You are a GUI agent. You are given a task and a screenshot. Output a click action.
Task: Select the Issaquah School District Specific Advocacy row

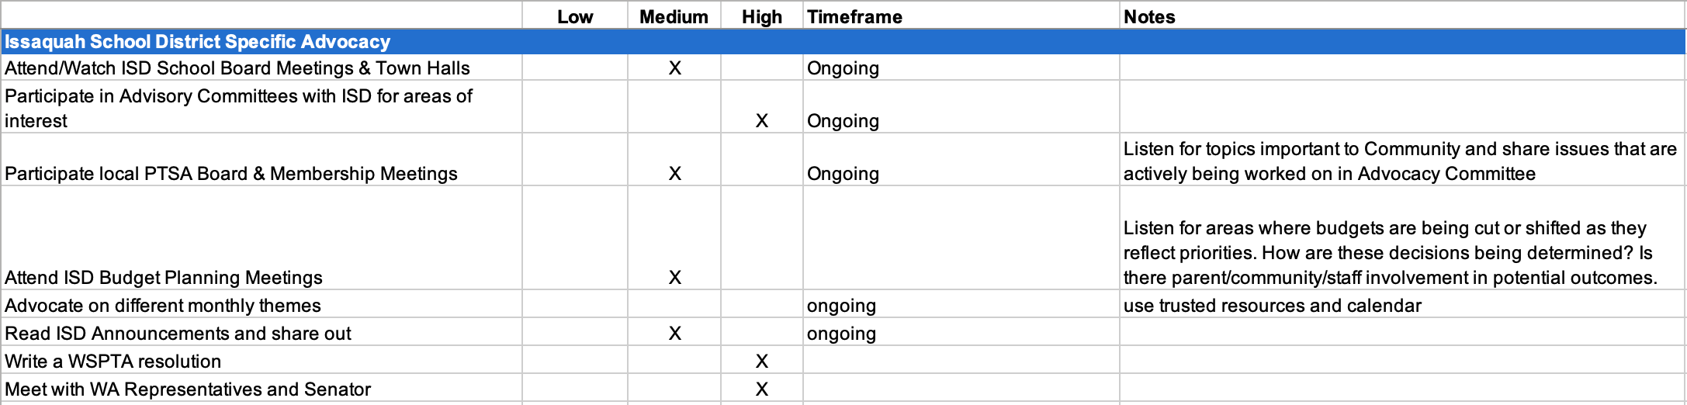(843, 42)
